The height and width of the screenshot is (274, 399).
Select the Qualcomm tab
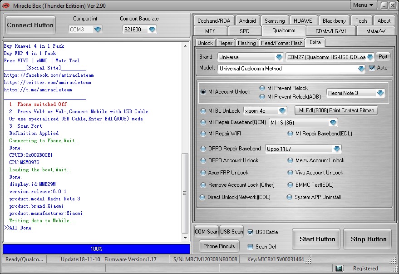point(284,30)
